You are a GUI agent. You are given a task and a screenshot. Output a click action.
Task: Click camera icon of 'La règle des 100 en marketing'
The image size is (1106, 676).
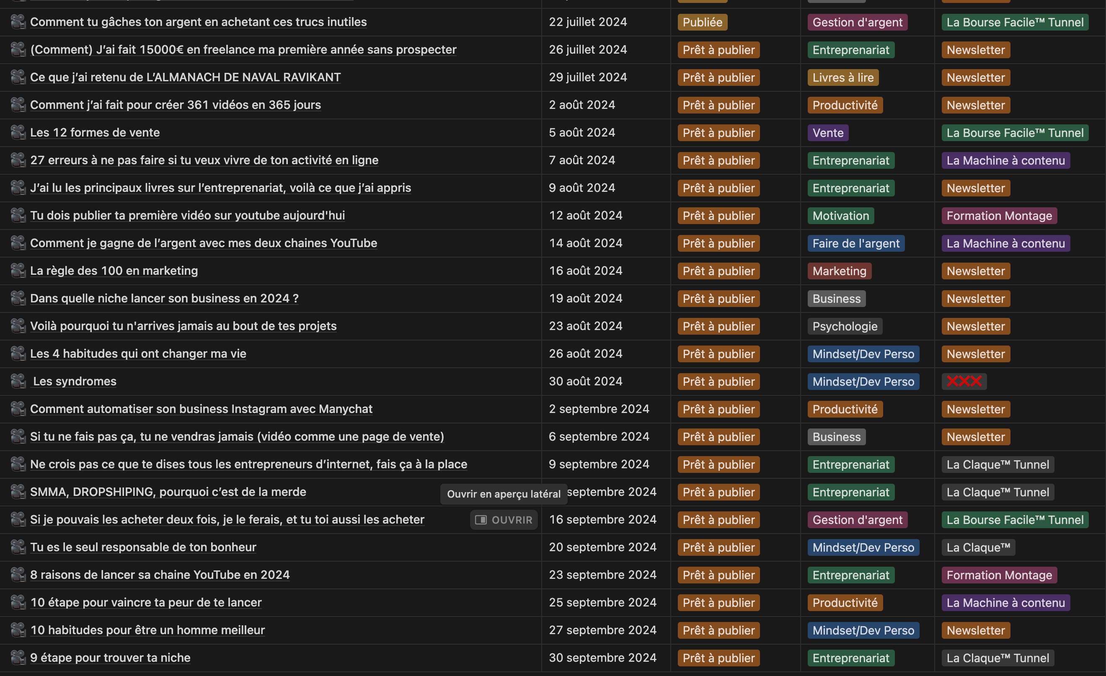pos(18,271)
